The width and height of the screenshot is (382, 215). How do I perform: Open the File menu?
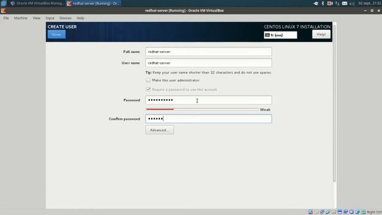(6, 18)
